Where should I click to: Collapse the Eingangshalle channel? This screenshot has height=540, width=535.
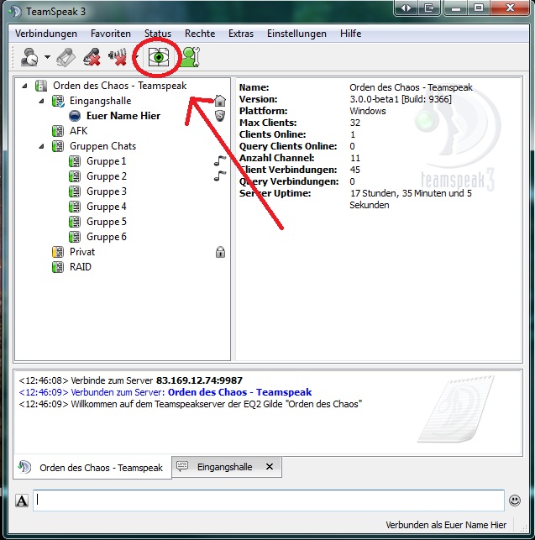point(41,101)
